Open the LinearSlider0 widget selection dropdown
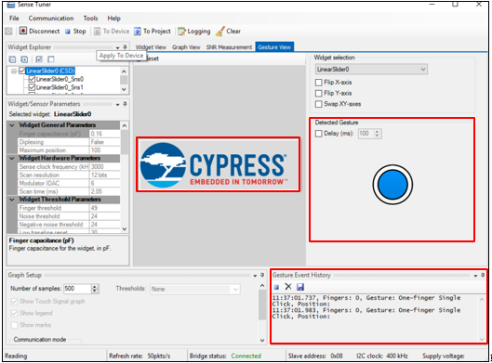Image resolution: width=492 pixels, height=363 pixels. pos(371,70)
